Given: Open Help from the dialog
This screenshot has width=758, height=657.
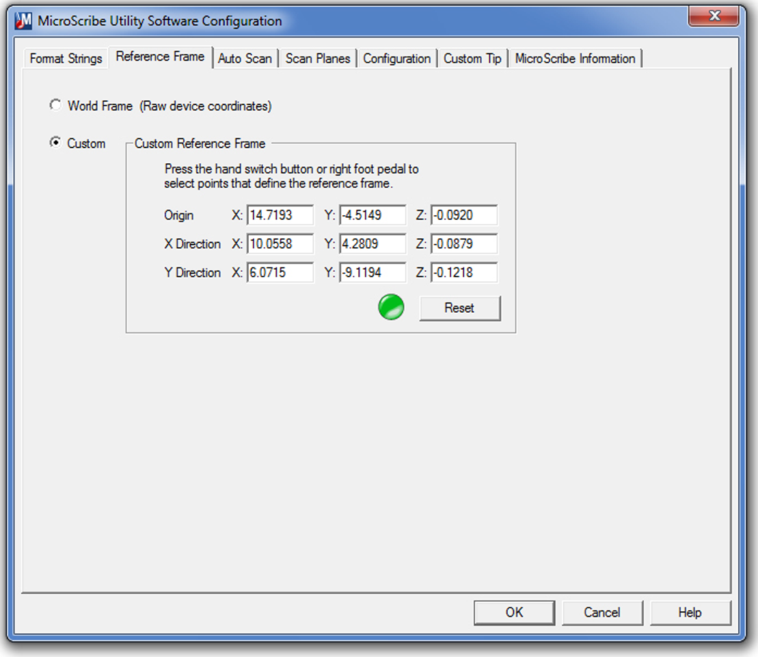Looking at the screenshot, I should 690,613.
